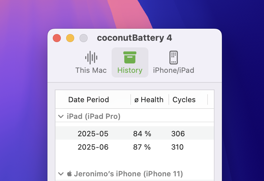This screenshot has height=181, width=264.
Task: Sort by Cycles column header
Action: [184, 100]
